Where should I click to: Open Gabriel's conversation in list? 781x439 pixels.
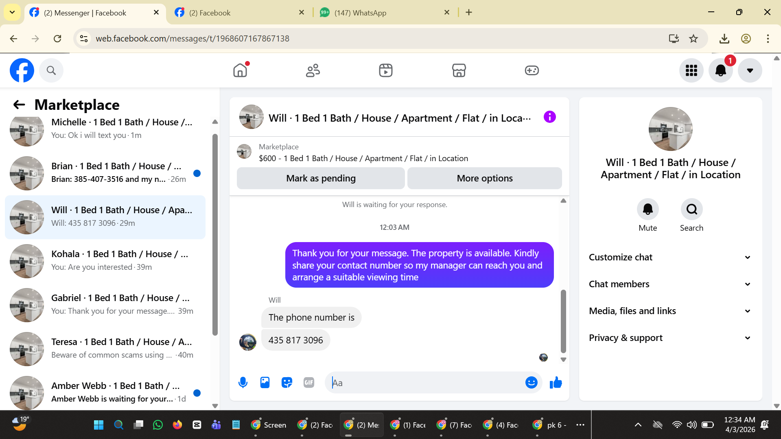[105, 305]
